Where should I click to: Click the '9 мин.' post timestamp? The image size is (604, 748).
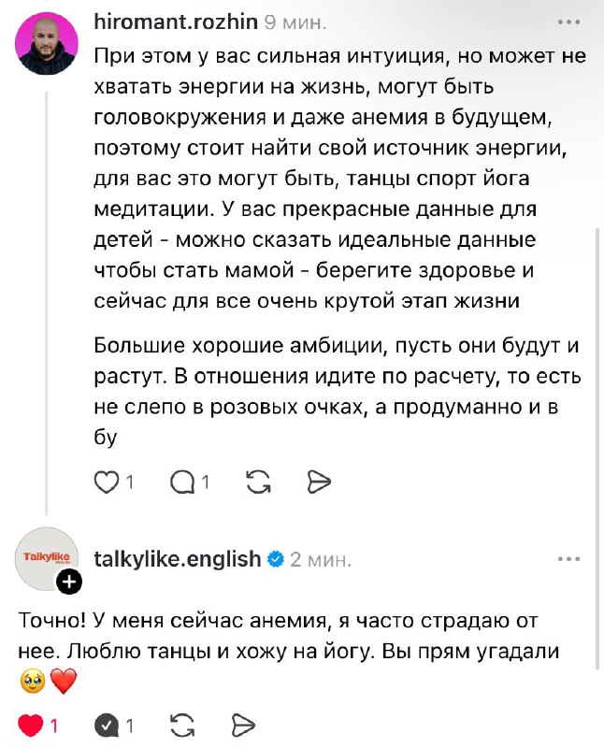(296, 21)
